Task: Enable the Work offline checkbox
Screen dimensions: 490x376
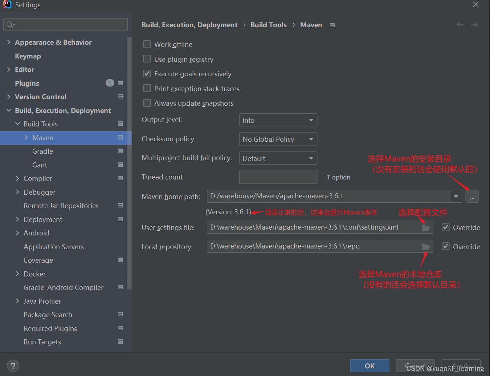Action: click(147, 44)
